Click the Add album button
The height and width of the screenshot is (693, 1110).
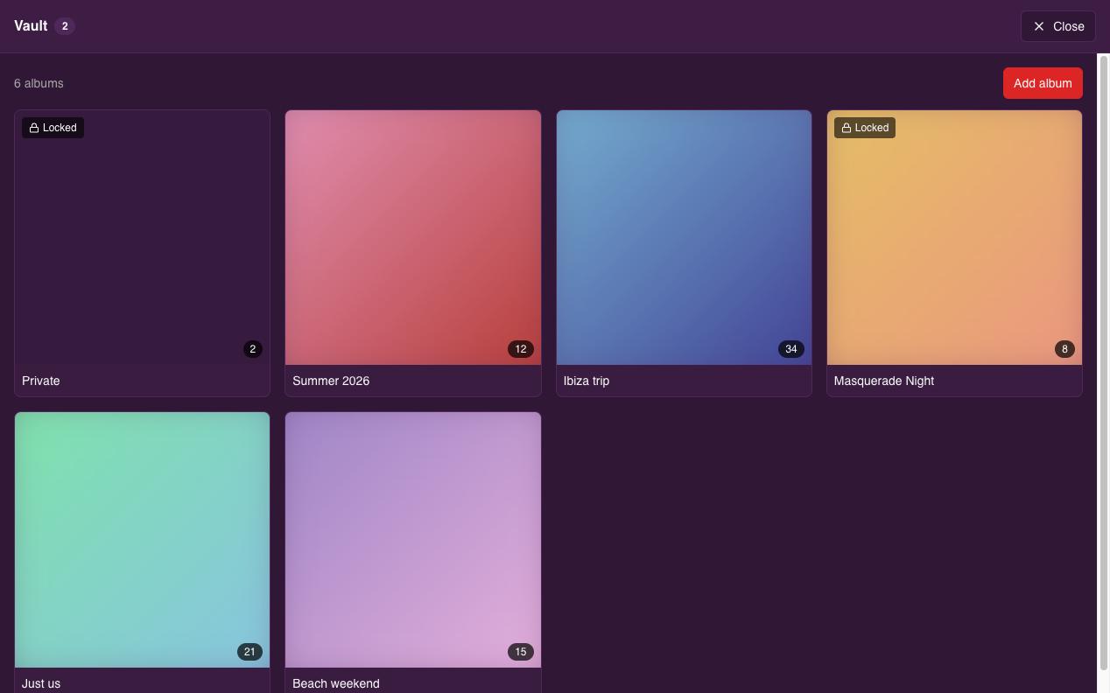(x=1043, y=83)
